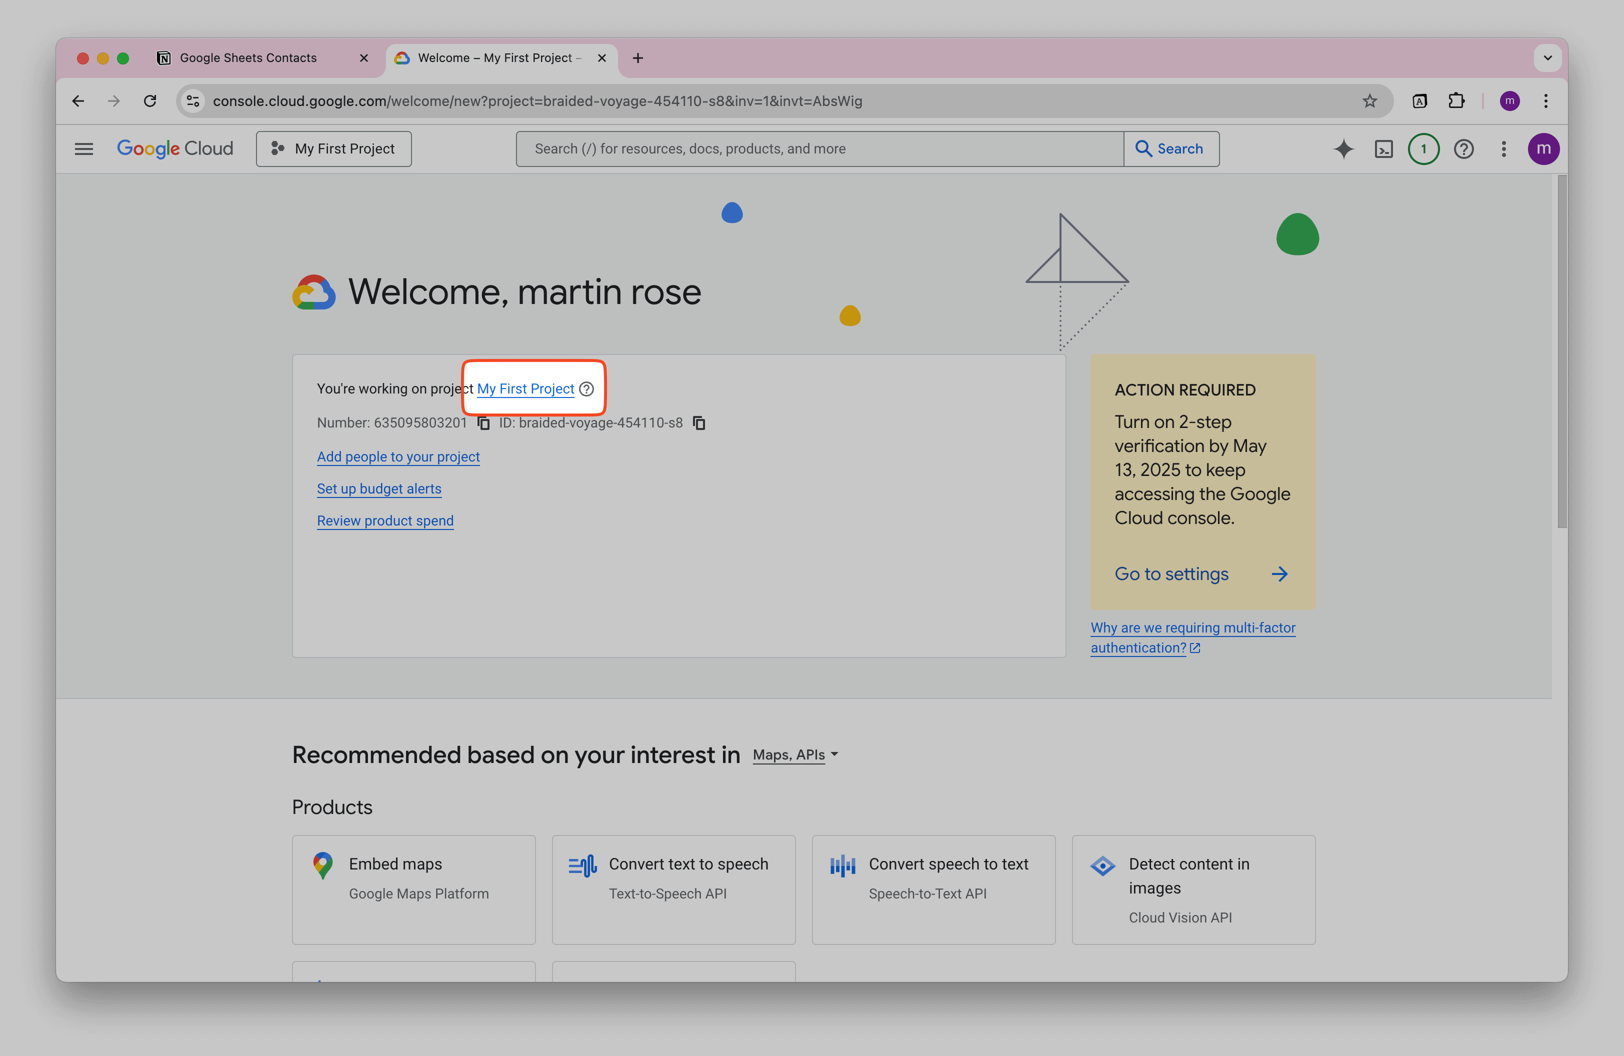Switch to the Google Sheets Contacts tab
This screenshot has height=1056, width=1624.
248,58
